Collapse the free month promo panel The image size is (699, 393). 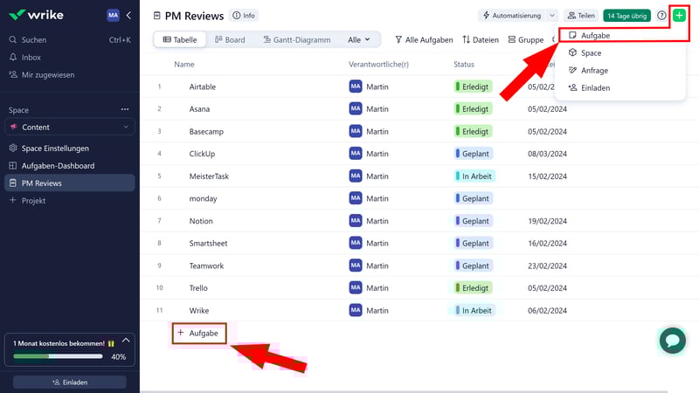tap(125, 340)
